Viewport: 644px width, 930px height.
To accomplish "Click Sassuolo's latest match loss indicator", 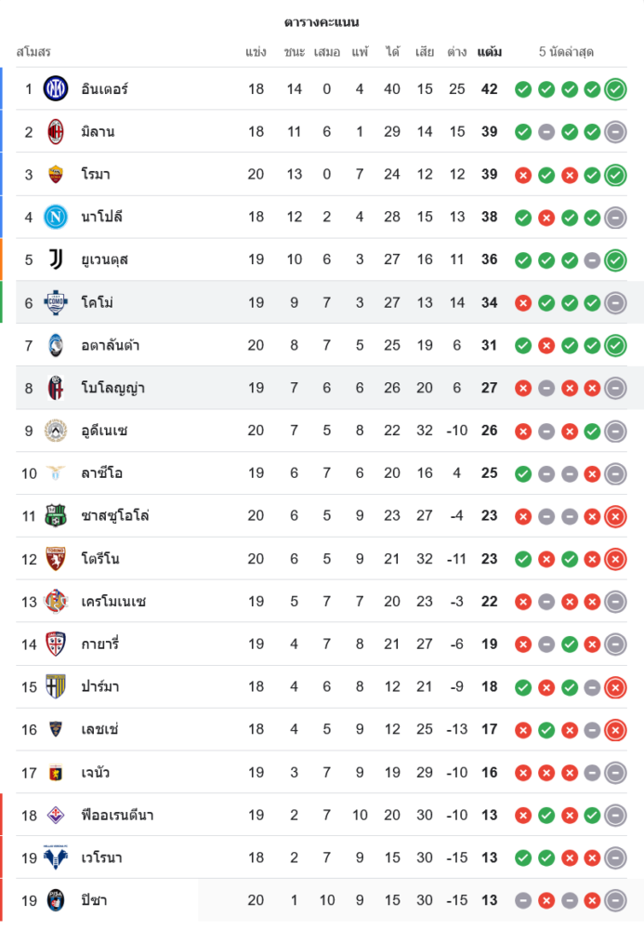I will click(x=615, y=516).
